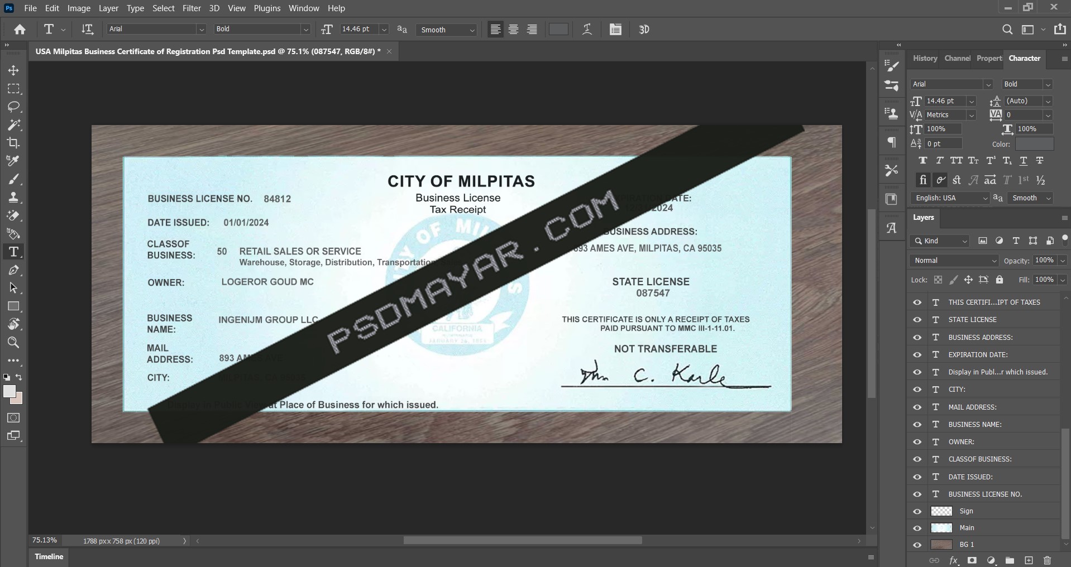Select the Hand tool
This screenshot has height=567, width=1071.
(13, 324)
